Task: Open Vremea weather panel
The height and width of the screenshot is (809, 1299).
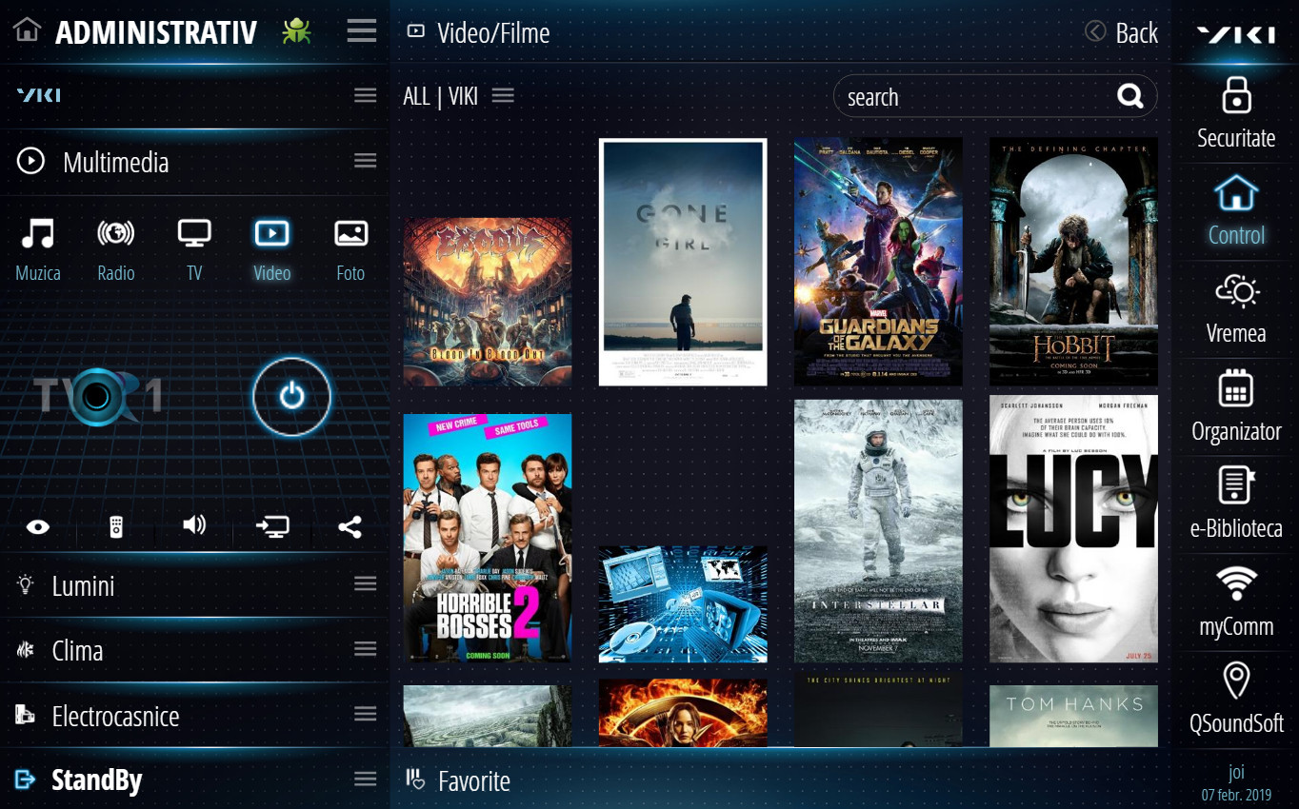Action: coord(1236,308)
